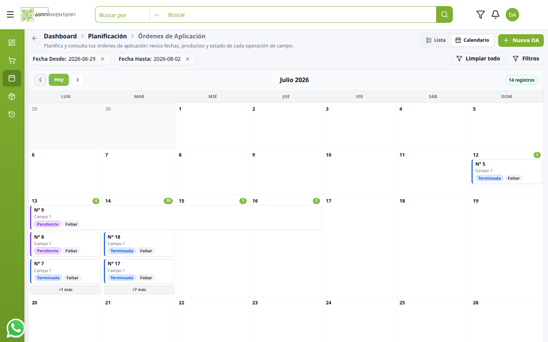548x342 pixels.
Task: Navigate to Planificación breadcrumb
Action: coord(107,36)
